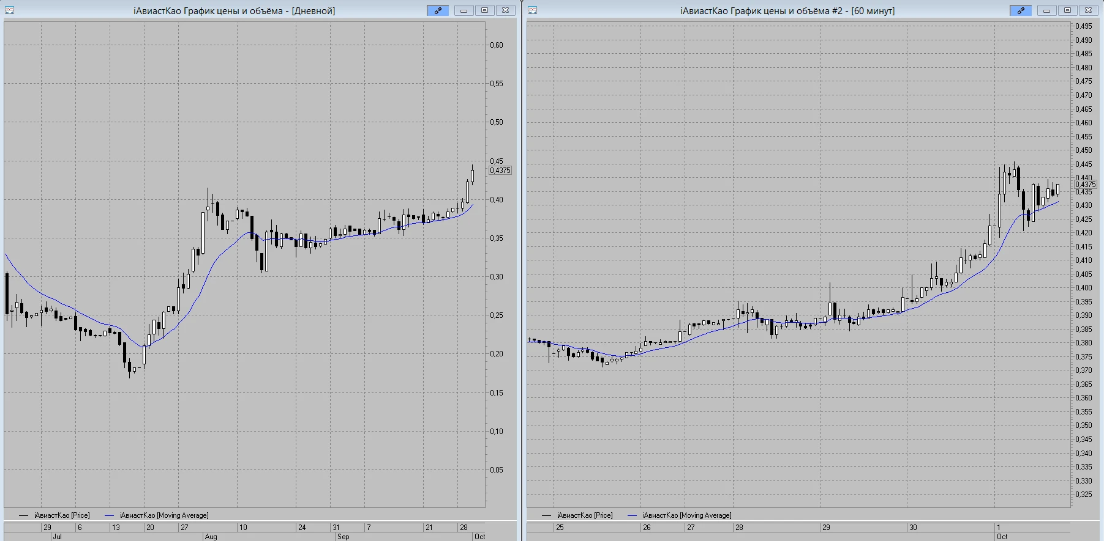Click the chain link icon in Дневной chart title bar
Viewport: 1104px width, 541px height.
pyautogui.click(x=438, y=10)
